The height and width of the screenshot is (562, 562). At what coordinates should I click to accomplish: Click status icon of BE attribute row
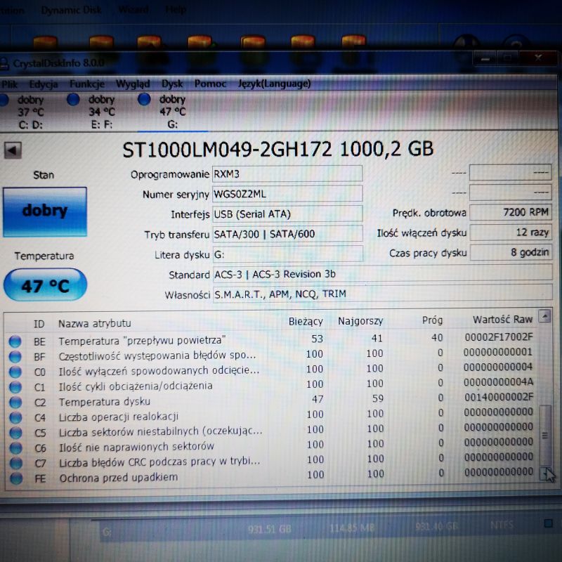coord(15,341)
